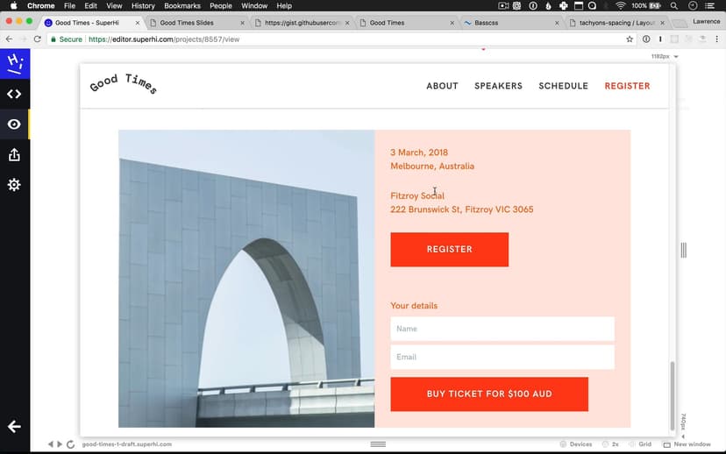726x454 pixels.
Task: Open the code editor view icon
Action: click(x=14, y=94)
